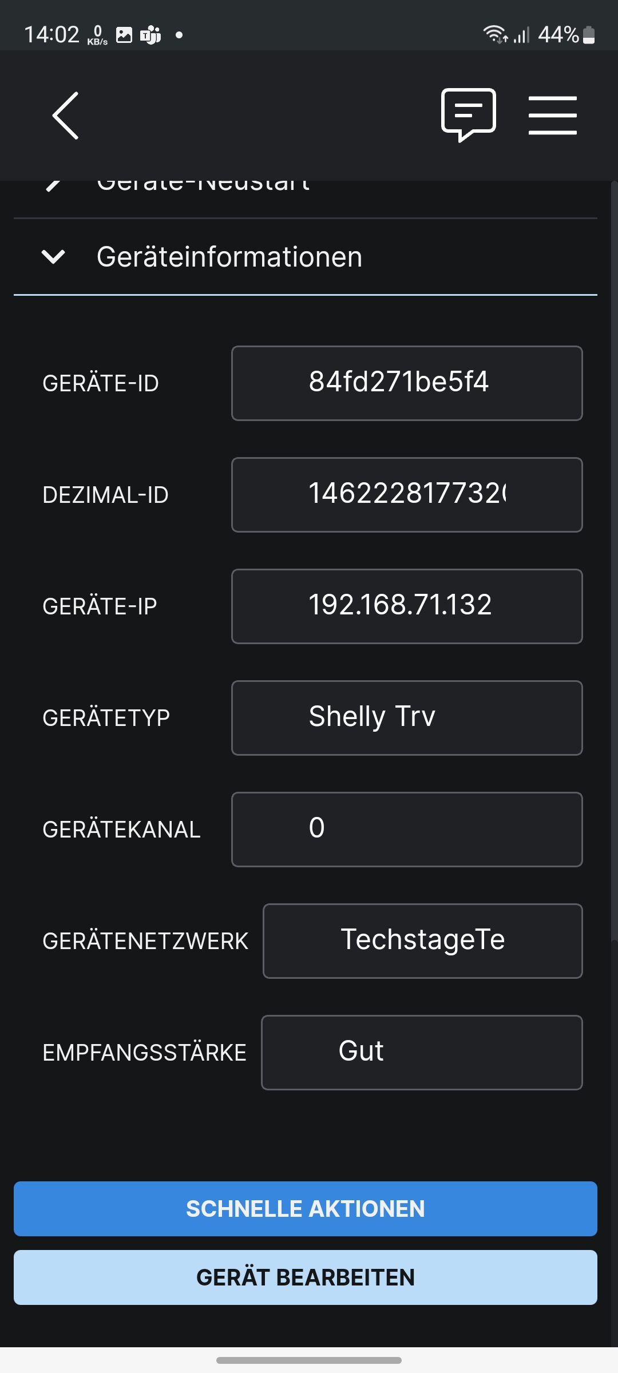Viewport: 618px width, 1373px height.
Task: Tap the Geräteinformationen section header
Action: (x=229, y=257)
